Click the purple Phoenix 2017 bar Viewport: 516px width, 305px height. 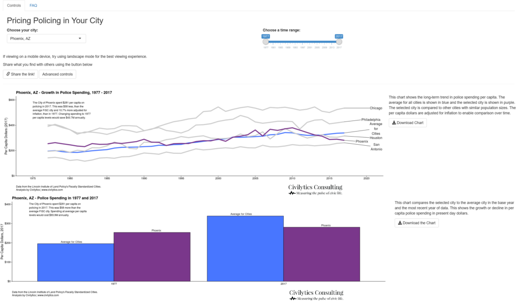pos(321,254)
